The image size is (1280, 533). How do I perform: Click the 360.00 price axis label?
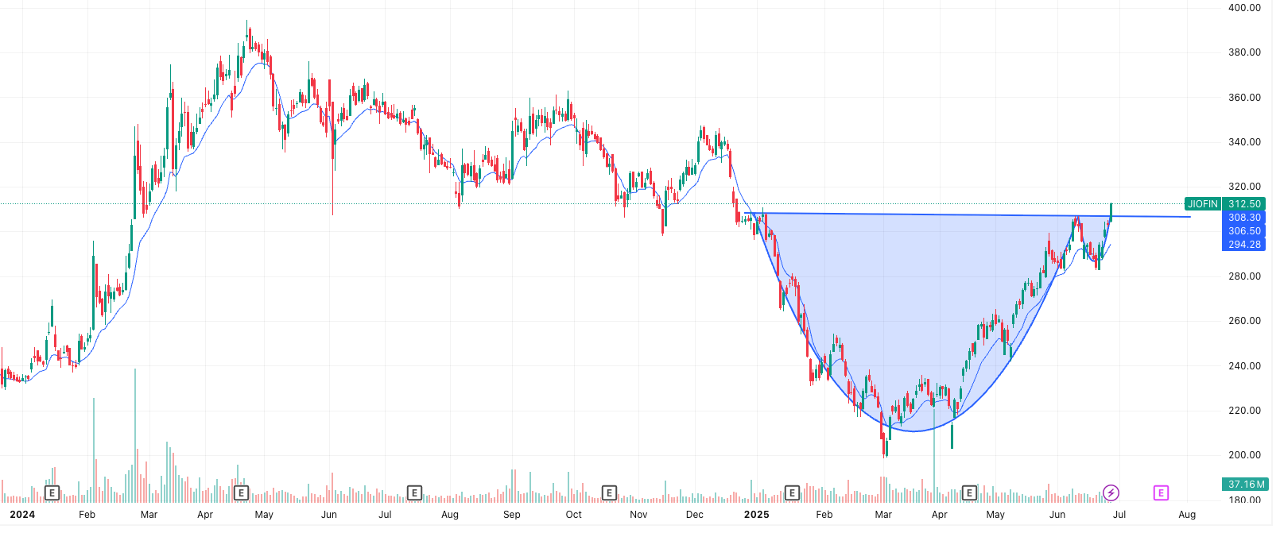(1244, 98)
